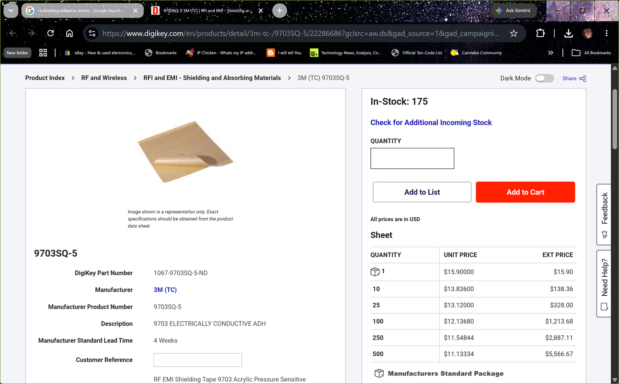Screen dimensions: 619x384
Task: Open the 3M (TC) manufacturer link
Action: click(x=165, y=290)
